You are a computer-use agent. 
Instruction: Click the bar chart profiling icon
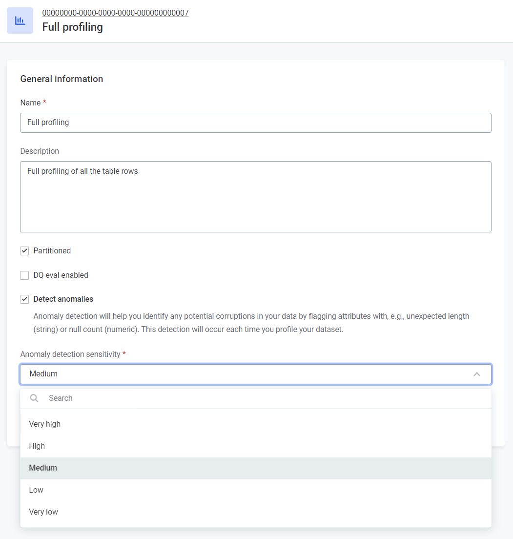pyautogui.click(x=20, y=21)
